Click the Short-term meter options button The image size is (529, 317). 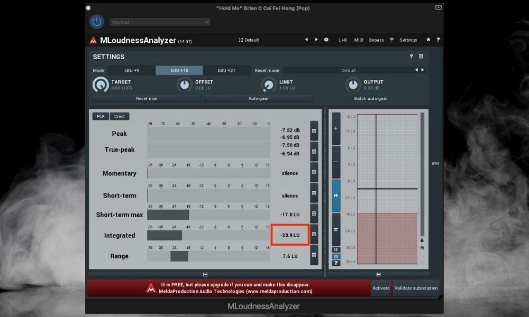(314, 193)
